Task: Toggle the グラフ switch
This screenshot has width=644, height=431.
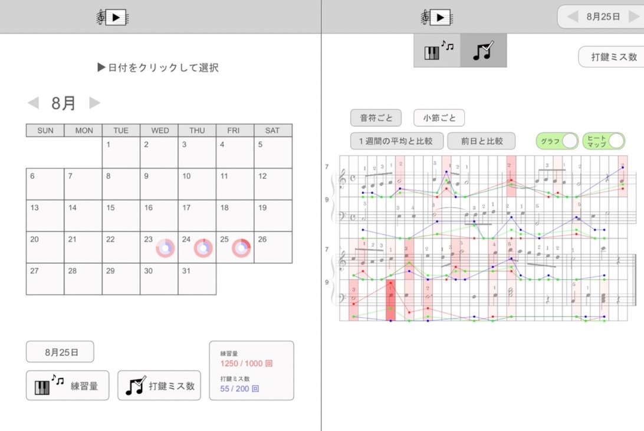Action: pyautogui.click(x=557, y=141)
